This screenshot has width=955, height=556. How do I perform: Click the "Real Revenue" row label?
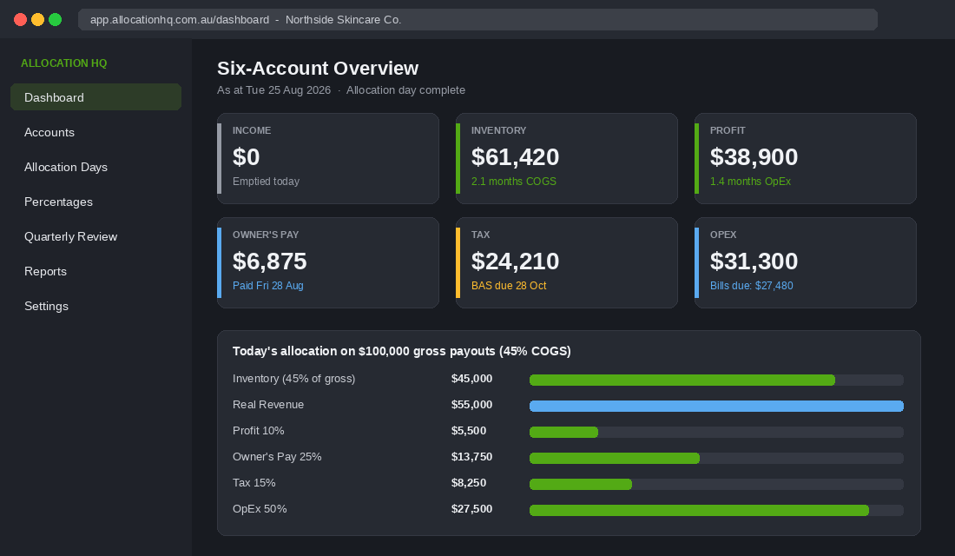pos(268,405)
